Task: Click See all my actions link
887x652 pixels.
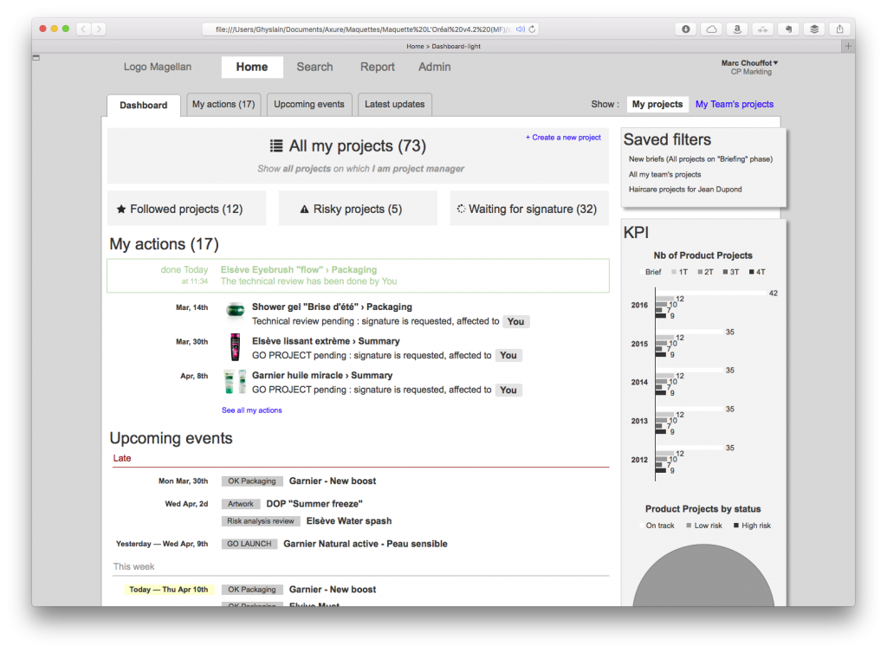Action: 251,410
